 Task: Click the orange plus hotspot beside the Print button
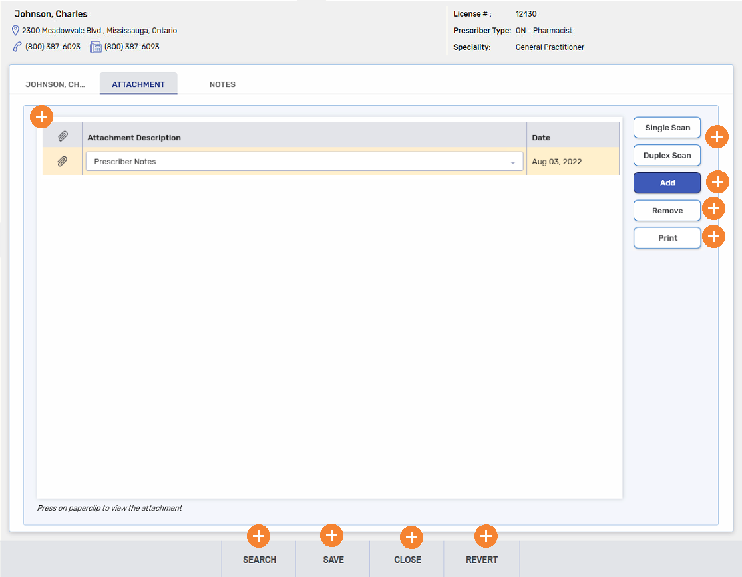coord(713,236)
